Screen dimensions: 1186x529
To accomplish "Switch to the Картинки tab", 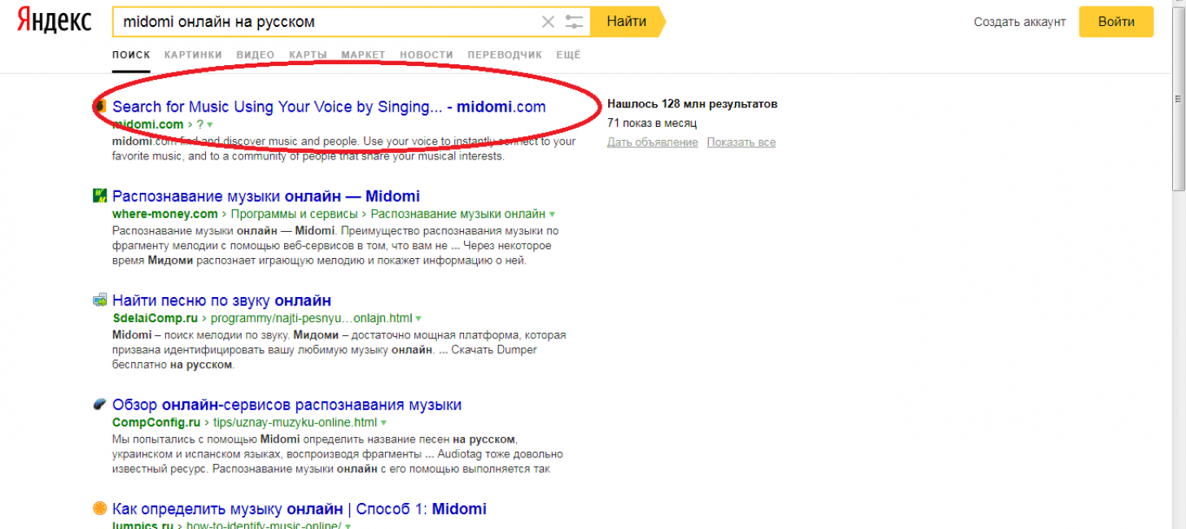I will pyautogui.click(x=193, y=55).
